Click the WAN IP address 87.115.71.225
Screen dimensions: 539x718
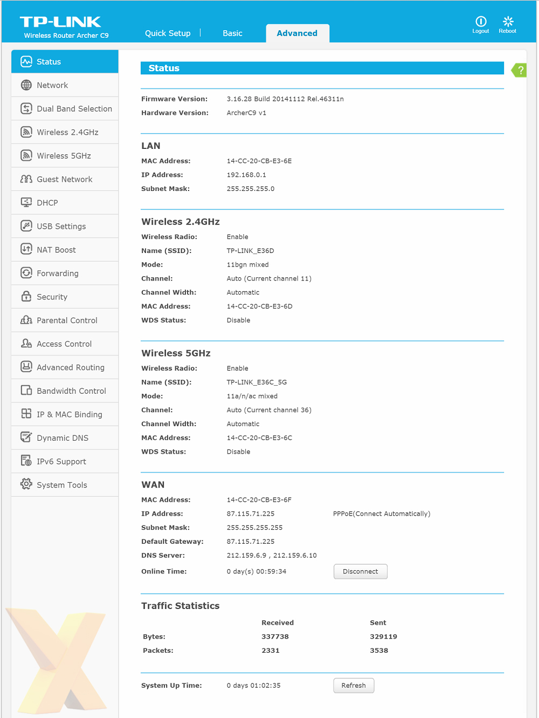tap(251, 514)
